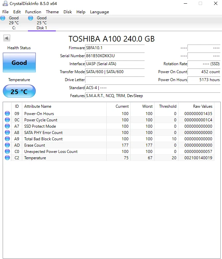Viewport: 222px width, 259px height.
Task: Click the status orb of Erase Count row
Action: tap(7, 145)
